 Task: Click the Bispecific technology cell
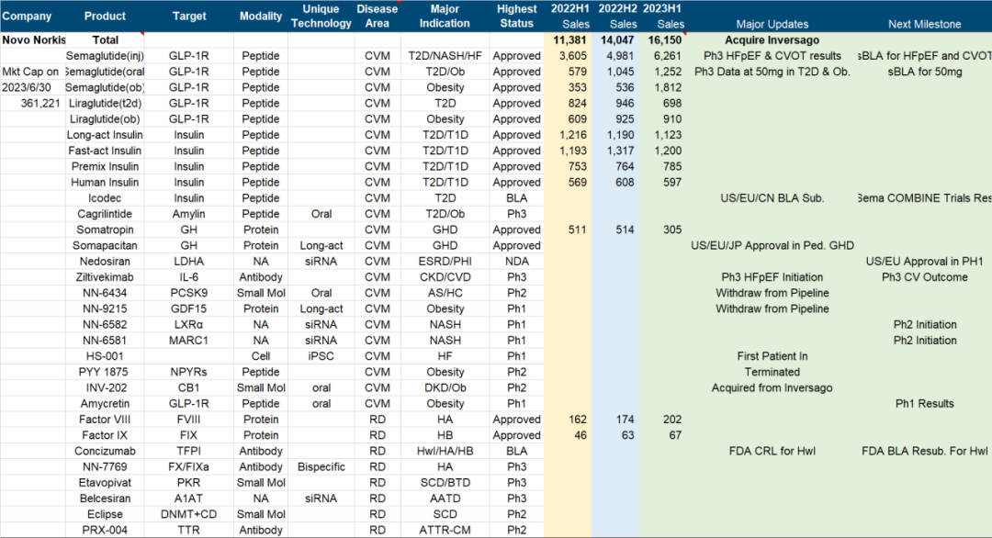click(321, 466)
